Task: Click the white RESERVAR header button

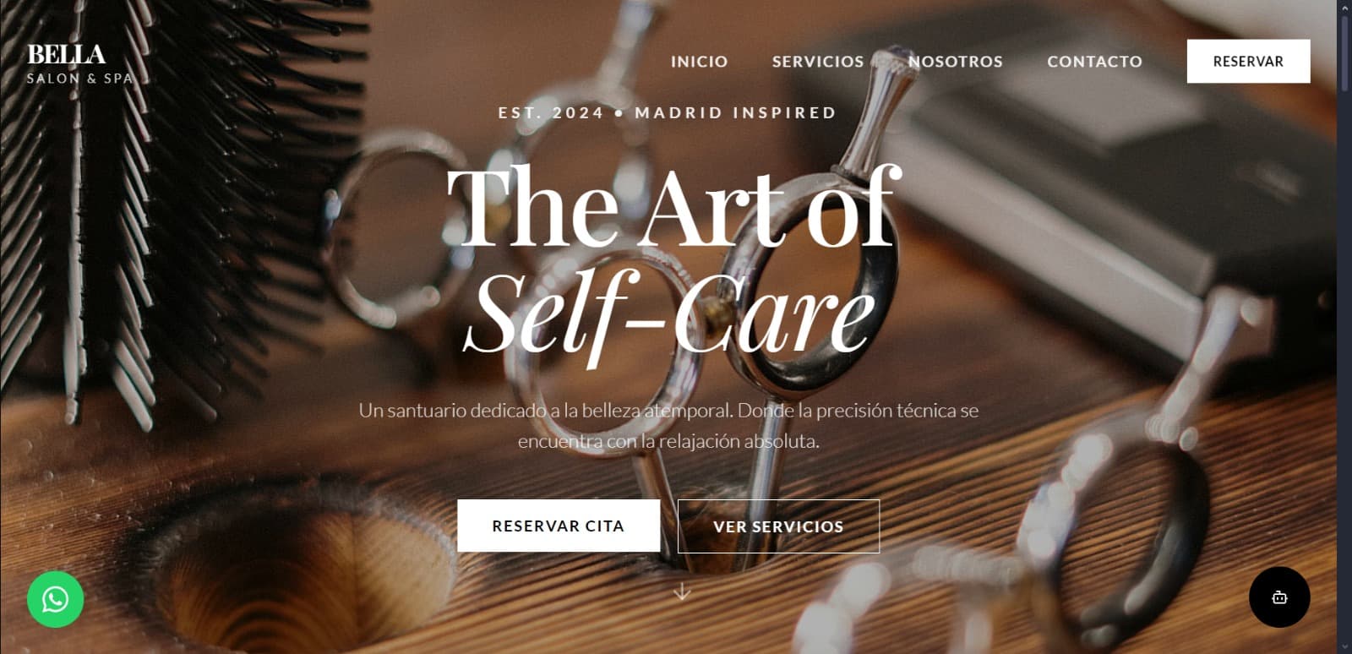Action: tap(1248, 61)
